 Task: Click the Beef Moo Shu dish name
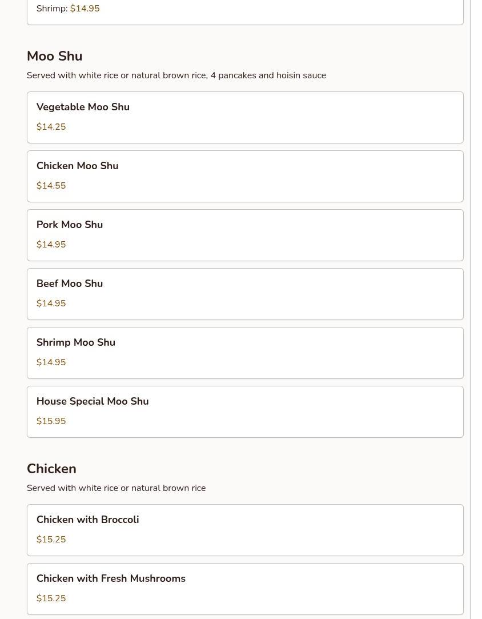coord(70,283)
